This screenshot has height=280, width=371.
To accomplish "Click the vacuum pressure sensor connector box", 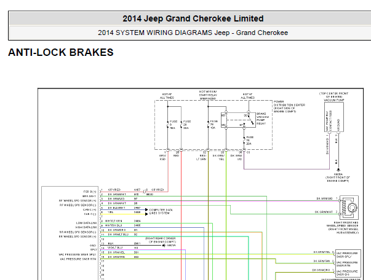I will click(348, 263).
